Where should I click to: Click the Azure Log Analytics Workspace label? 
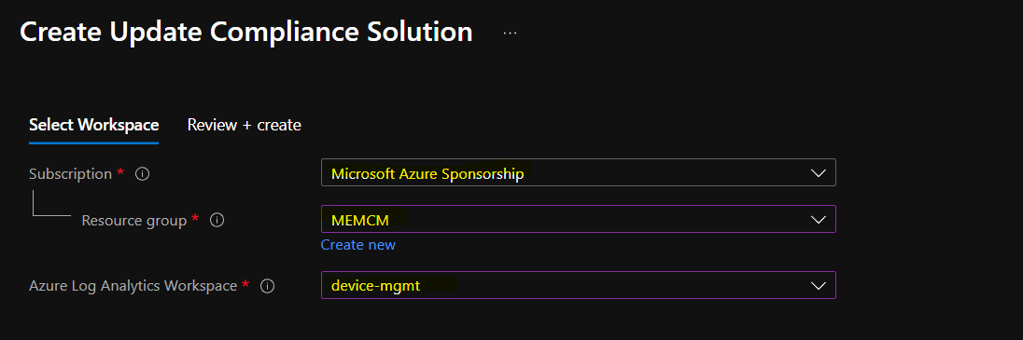133,285
